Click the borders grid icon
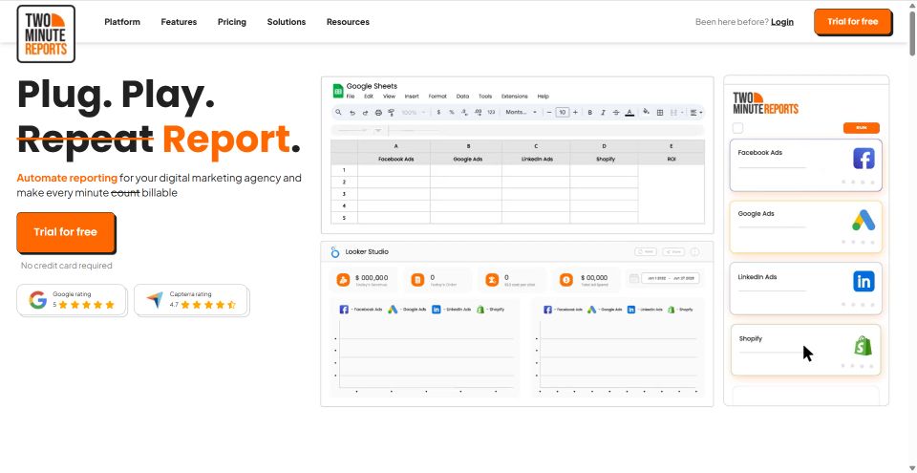Image resolution: width=917 pixels, height=473 pixels. pos(660,113)
